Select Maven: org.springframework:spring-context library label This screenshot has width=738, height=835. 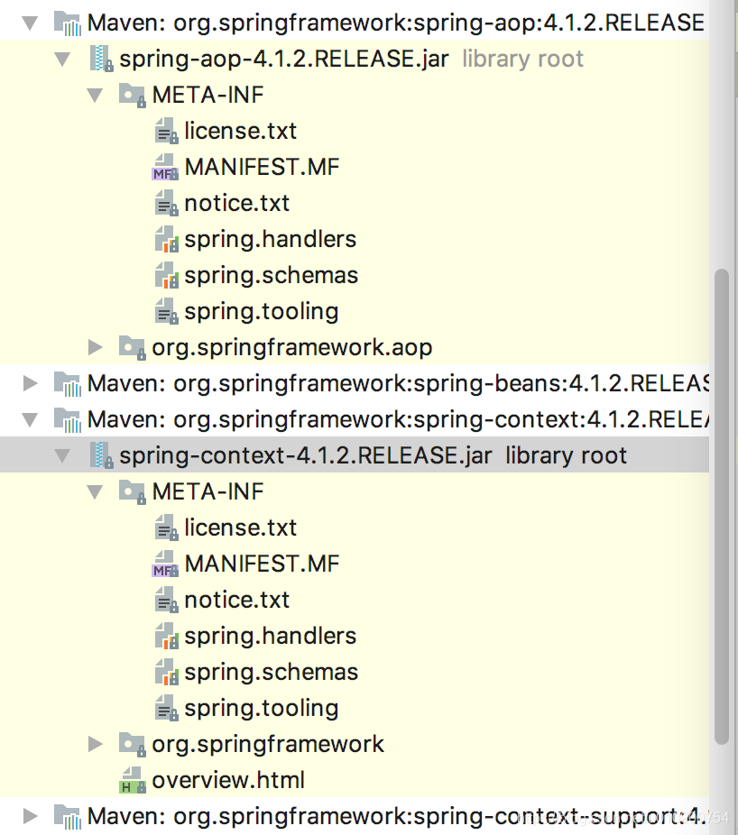coord(398,419)
